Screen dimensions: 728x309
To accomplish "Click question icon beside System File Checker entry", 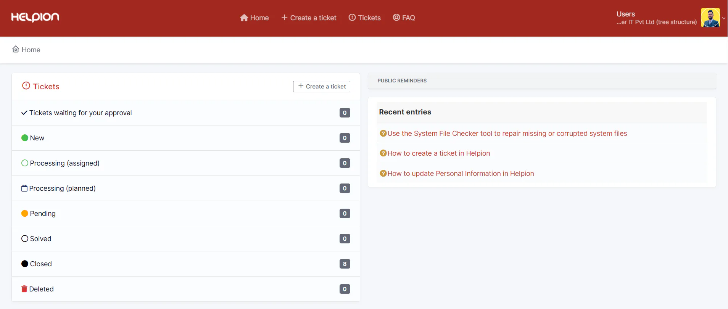I will coord(383,133).
